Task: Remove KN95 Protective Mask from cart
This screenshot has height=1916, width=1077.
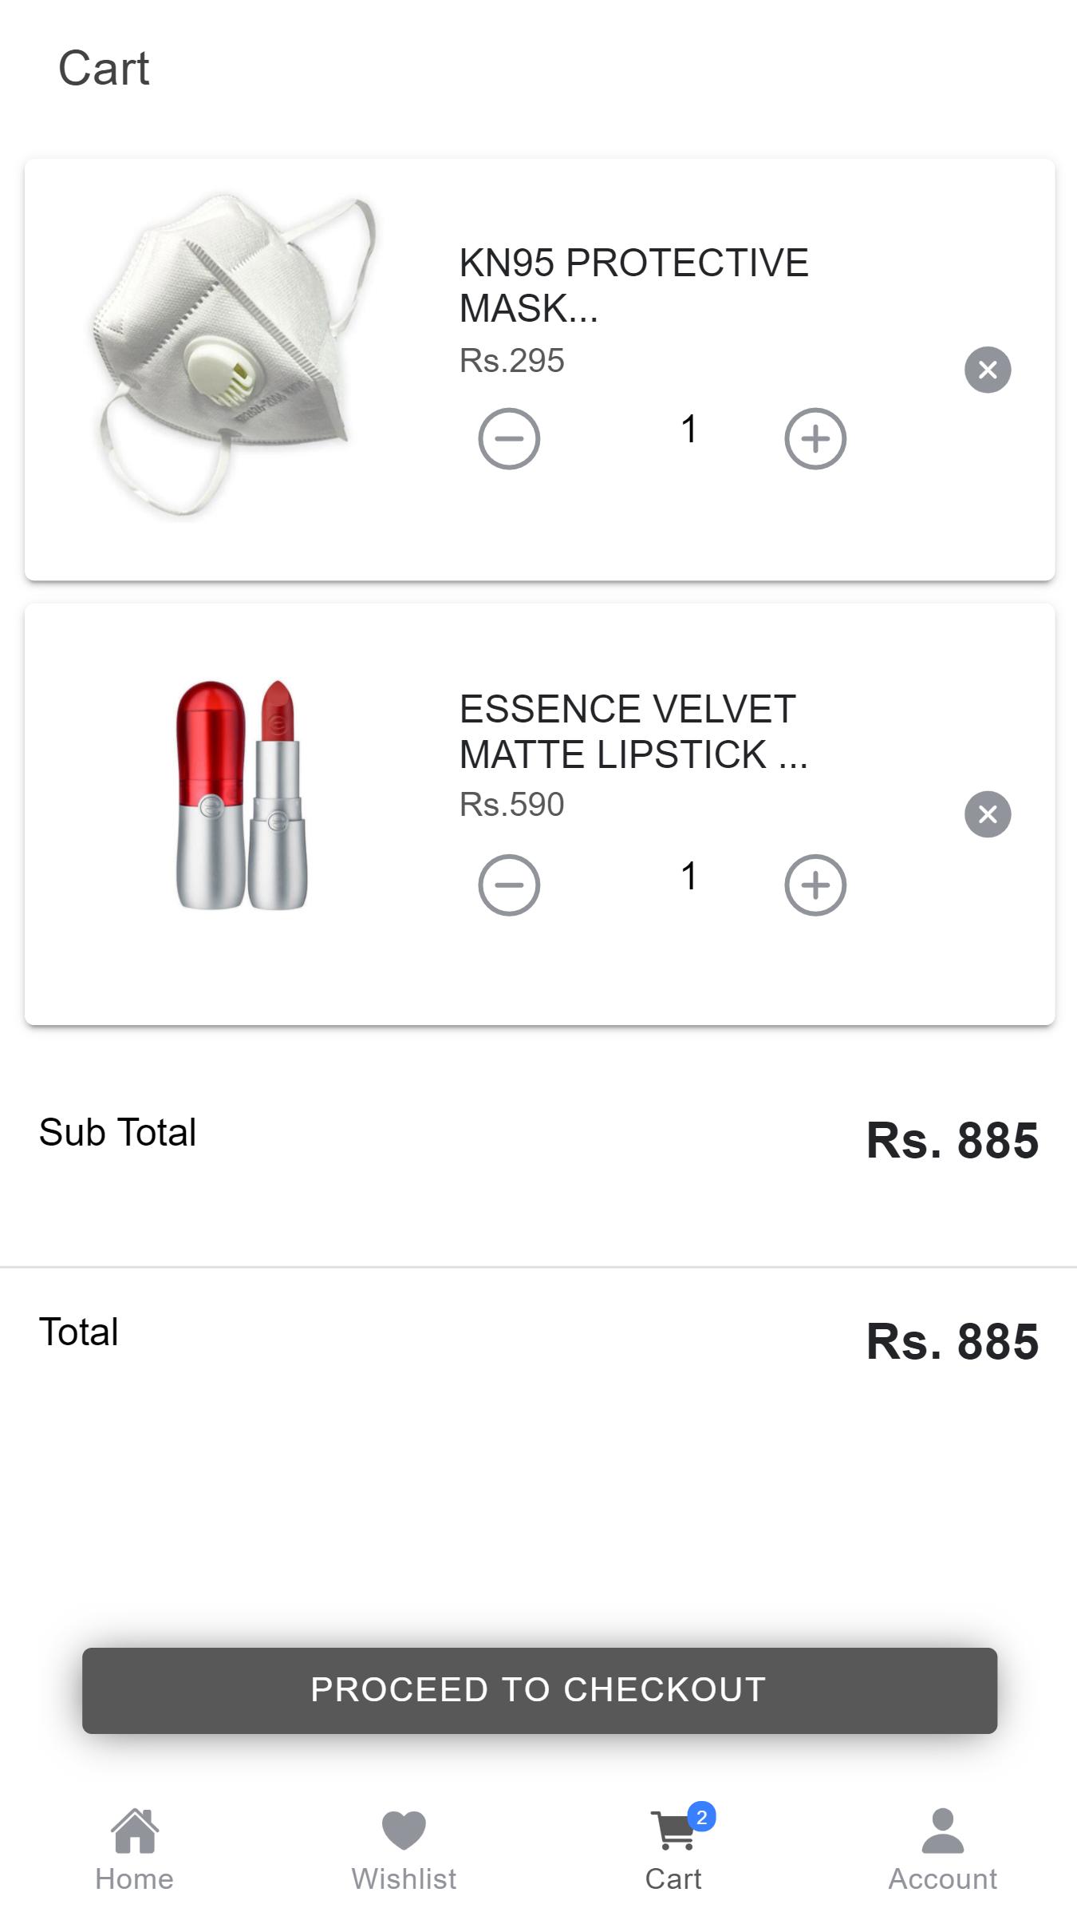Action: coord(988,370)
